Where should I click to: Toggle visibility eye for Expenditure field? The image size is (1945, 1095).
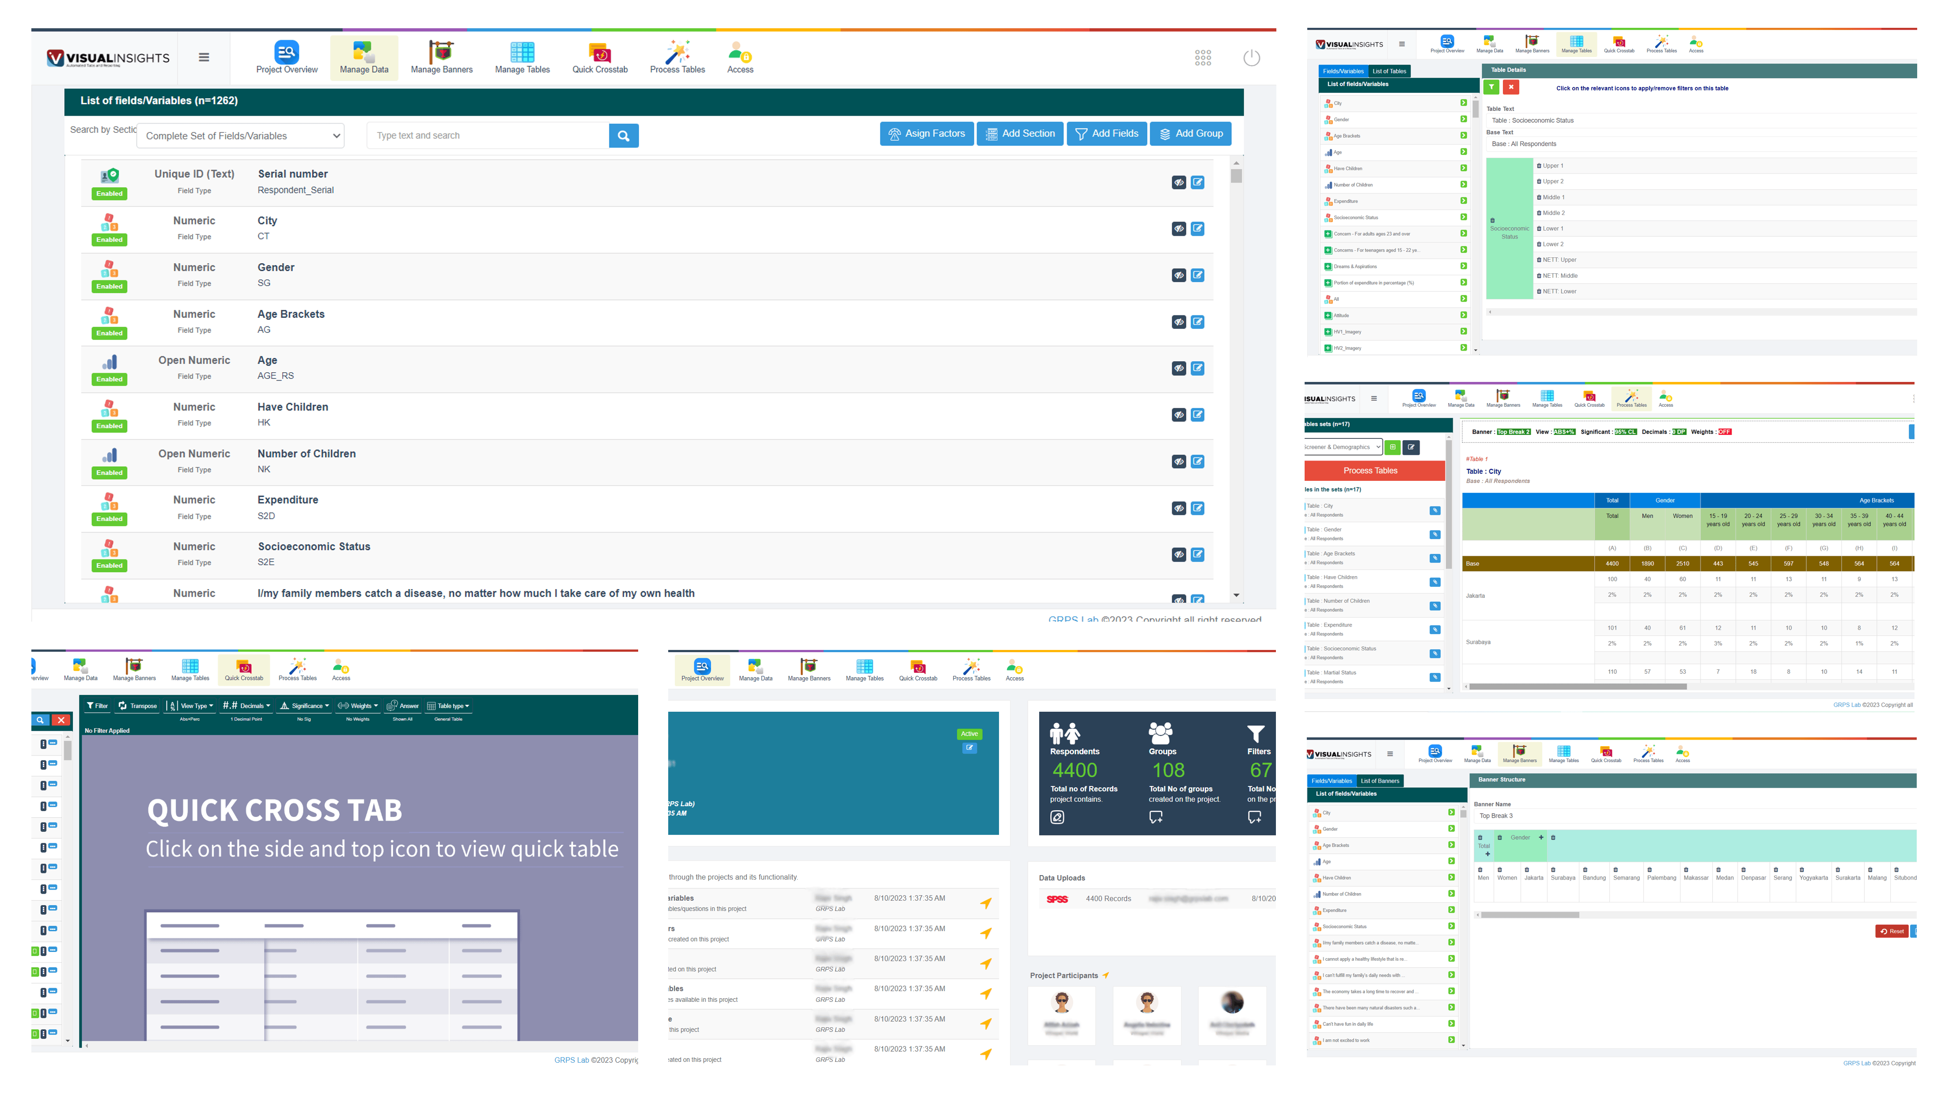pyautogui.click(x=1179, y=509)
